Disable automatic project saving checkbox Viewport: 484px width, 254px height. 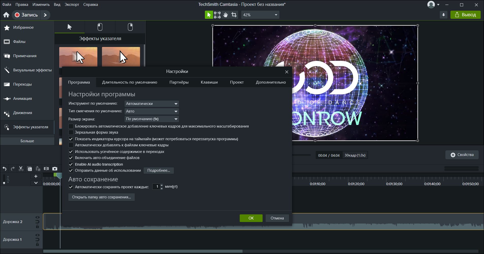click(71, 187)
